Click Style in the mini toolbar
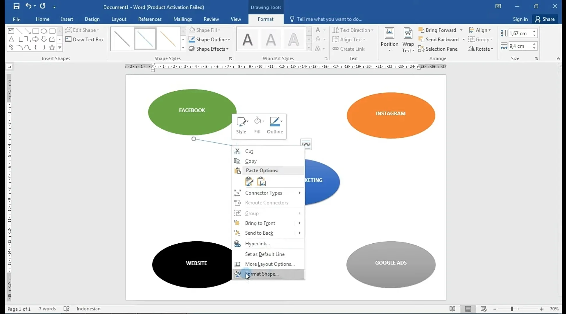Screen dimensions: 566x314 241,126
